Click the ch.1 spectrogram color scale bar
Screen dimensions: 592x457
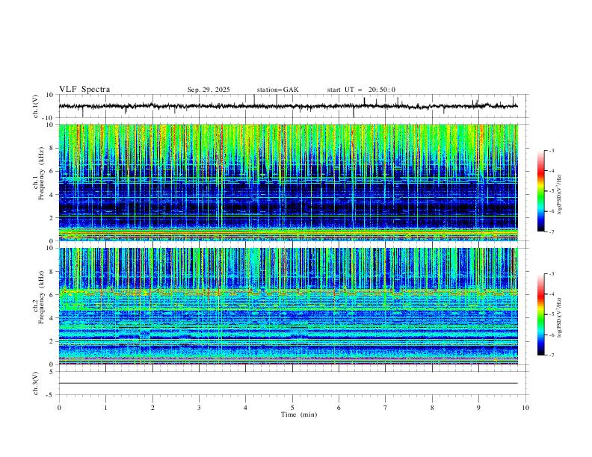pos(541,191)
